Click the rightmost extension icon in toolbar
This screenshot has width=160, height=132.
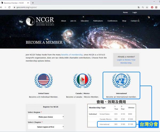pyautogui.click(x=156, y=7)
